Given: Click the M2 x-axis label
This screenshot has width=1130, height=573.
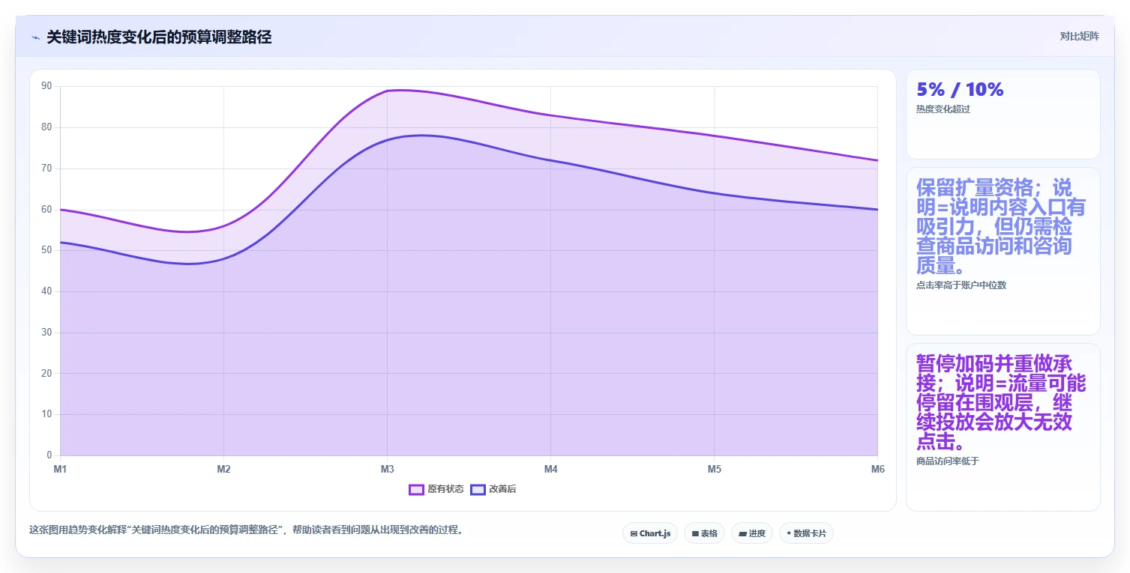Looking at the screenshot, I should click(x=223, y=470).
